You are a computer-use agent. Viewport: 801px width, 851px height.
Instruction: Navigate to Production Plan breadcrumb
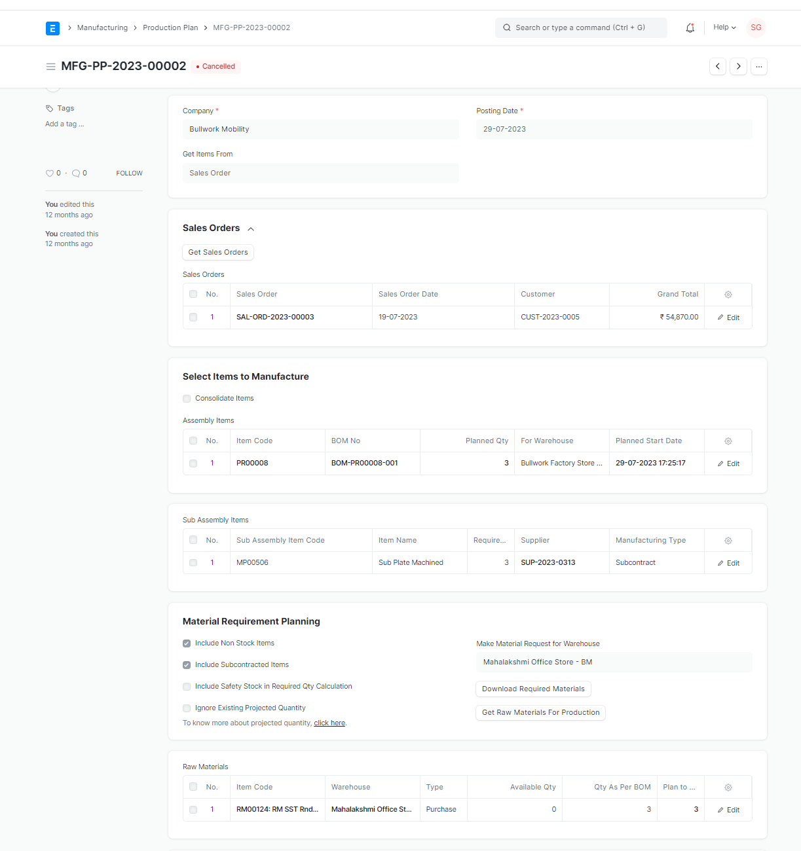click(170, 27)
